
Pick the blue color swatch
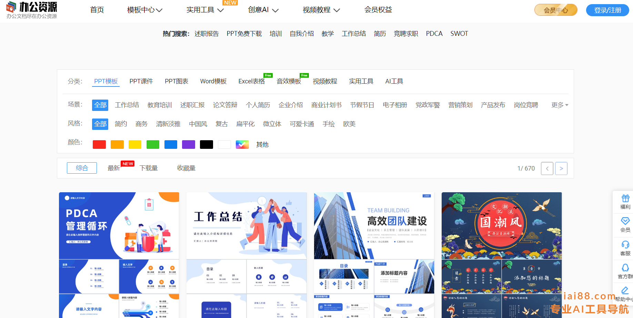[x=171, y=144]
